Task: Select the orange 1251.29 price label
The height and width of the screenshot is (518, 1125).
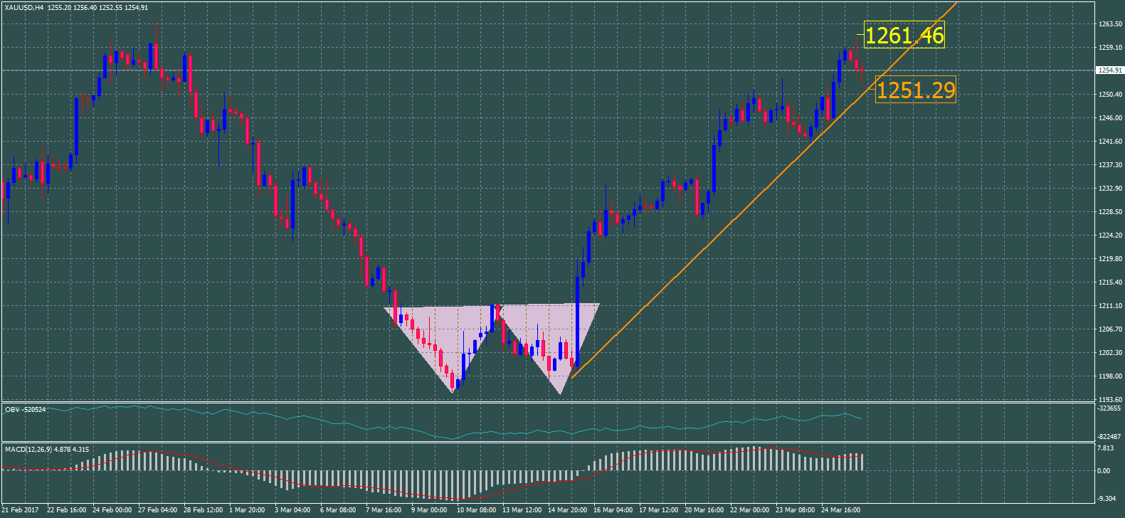Action: click(x=915, y=90)
